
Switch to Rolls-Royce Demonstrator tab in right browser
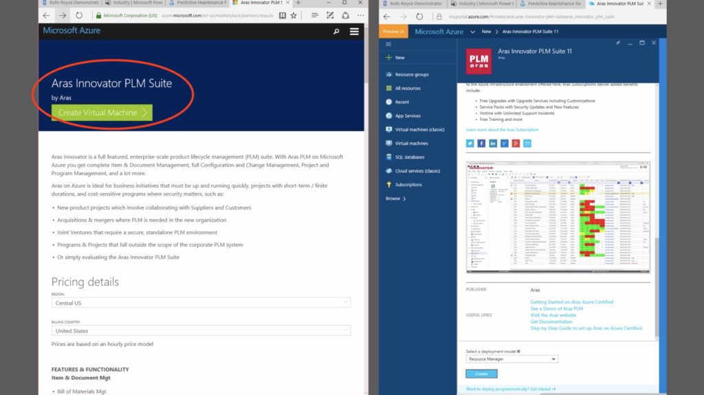click(413, 3)
